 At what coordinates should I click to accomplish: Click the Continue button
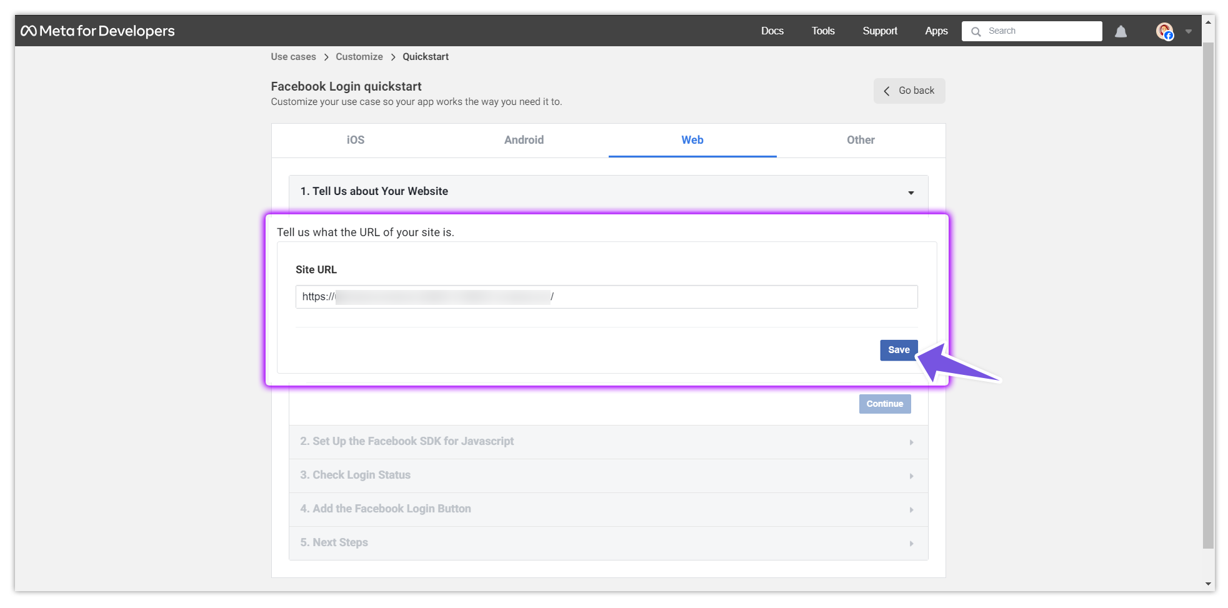point(884,404)
